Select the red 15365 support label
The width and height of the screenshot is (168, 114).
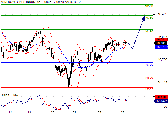coord(149,89)
